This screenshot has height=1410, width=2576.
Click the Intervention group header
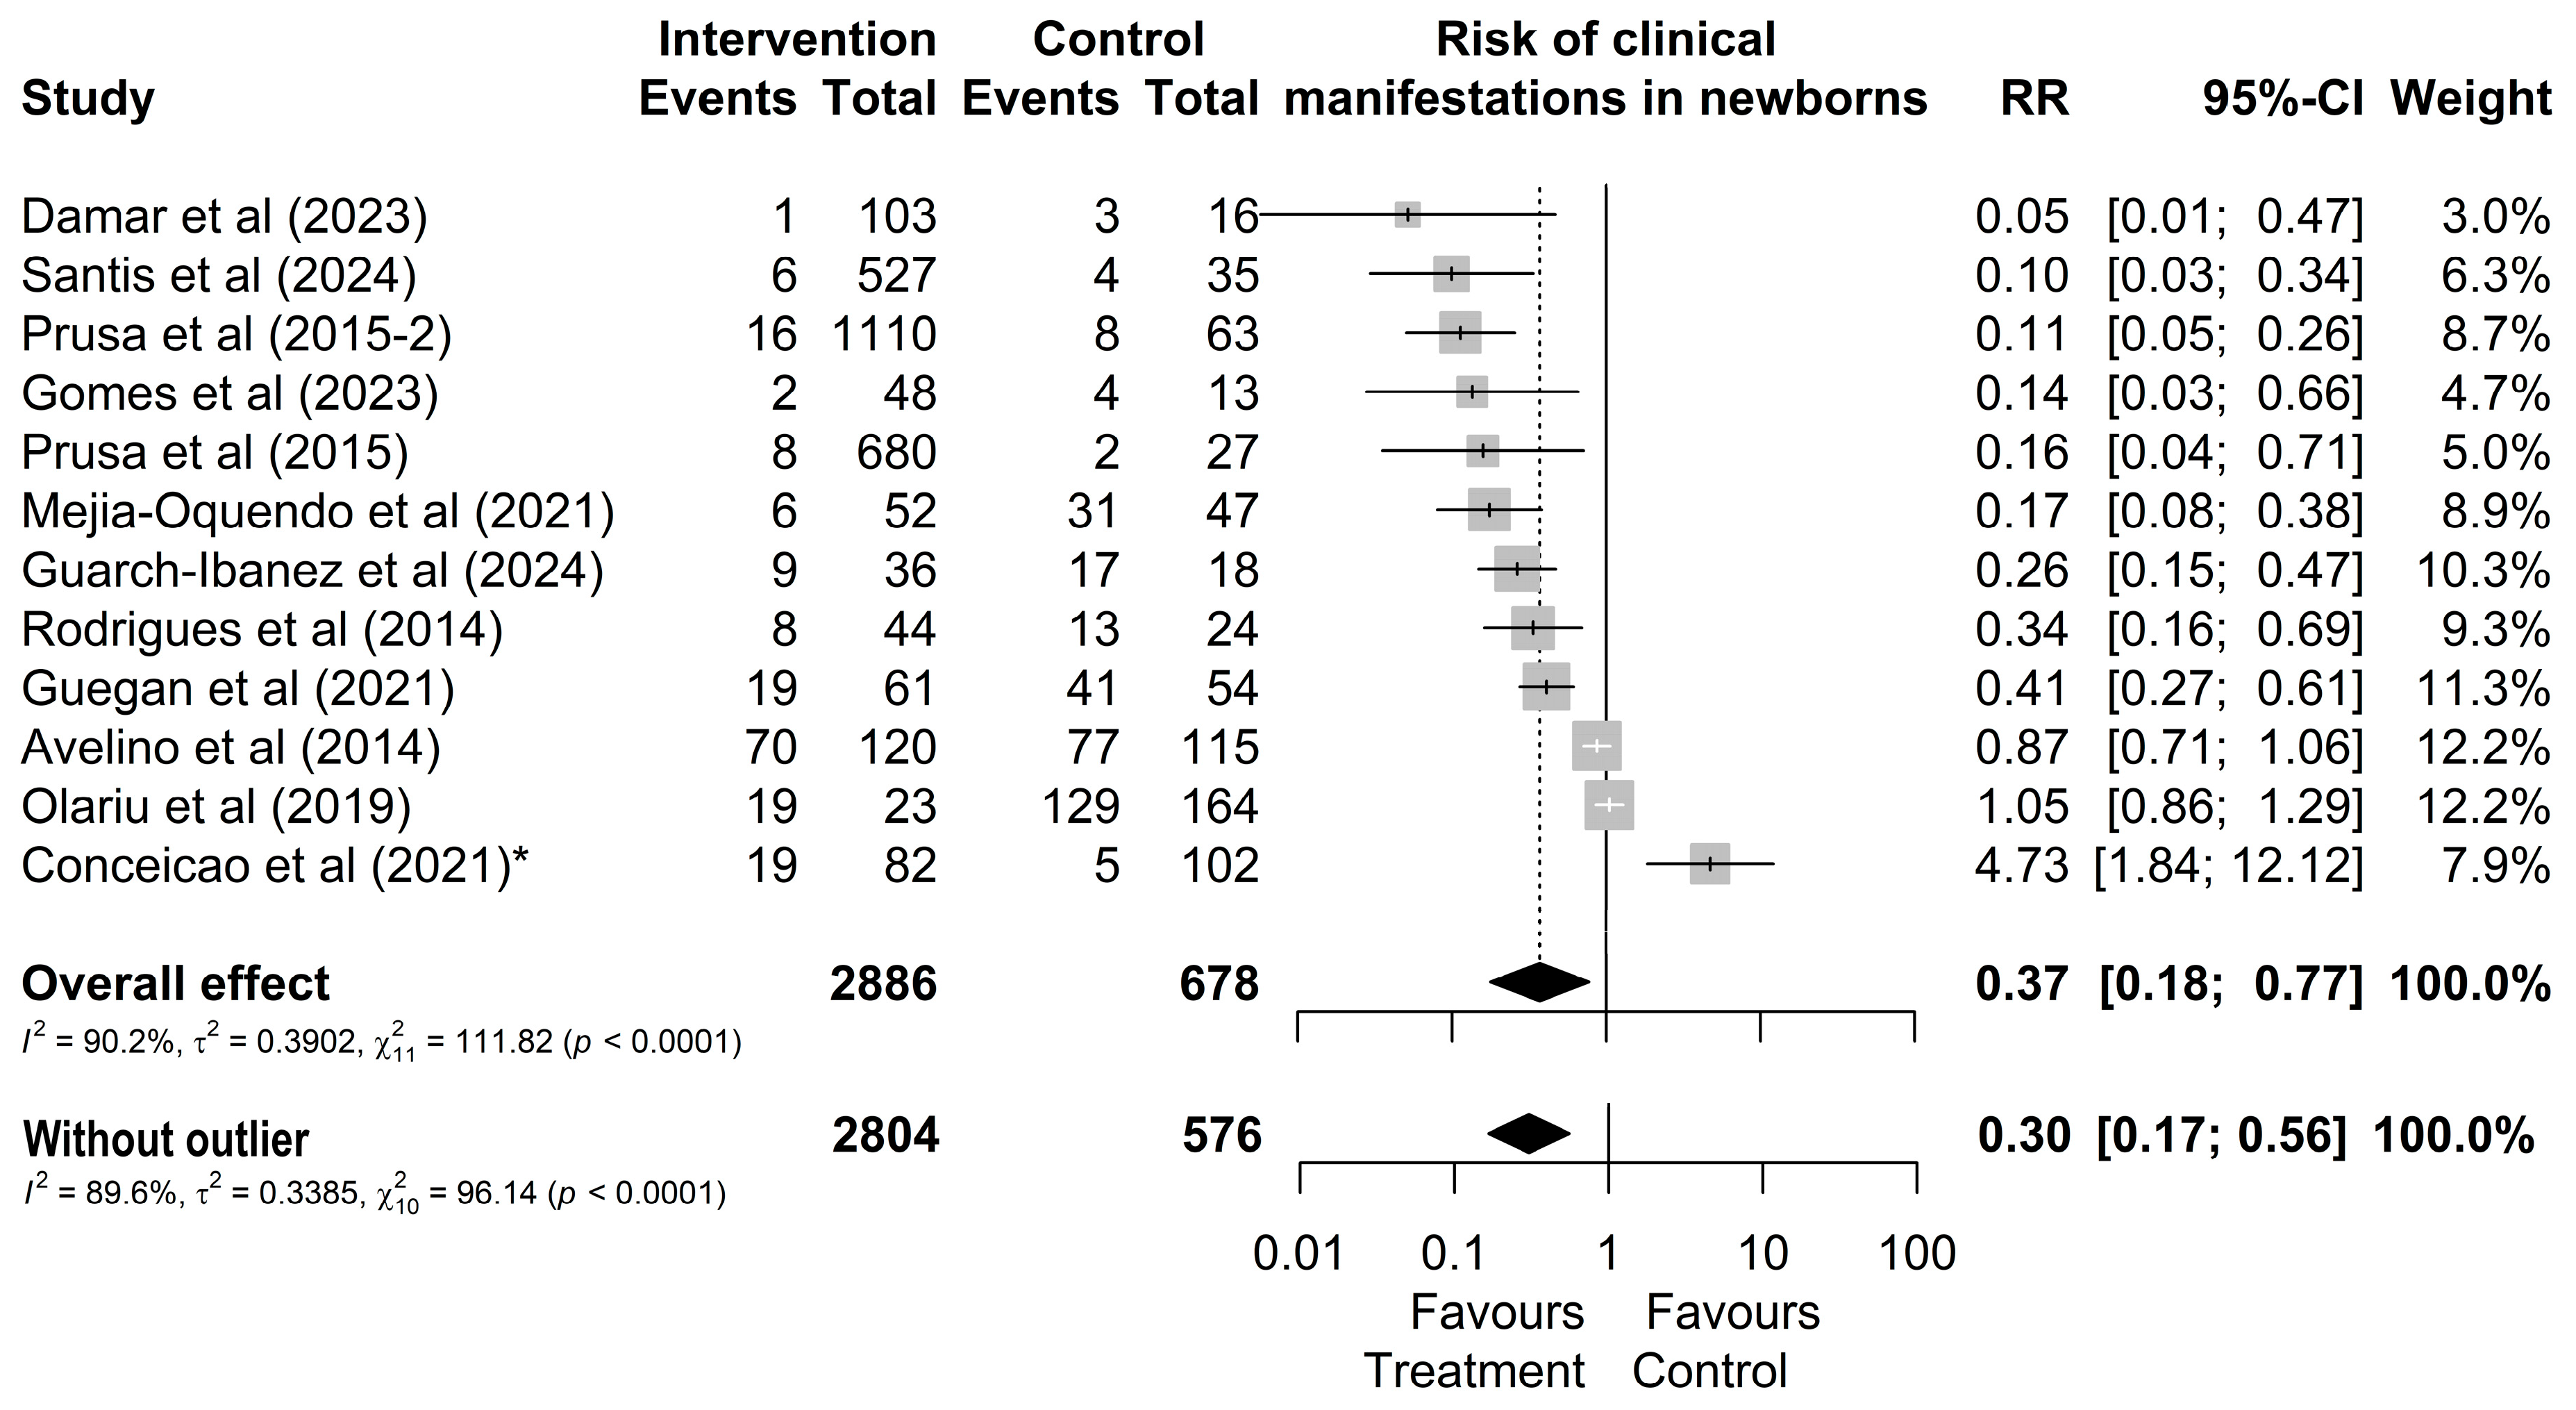pyautogui.click(x=797, y=40)
